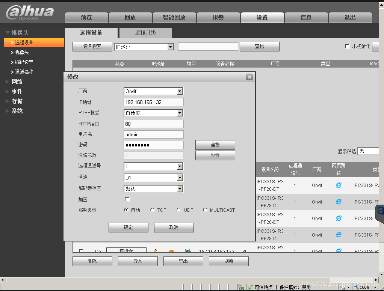Click the Dahua logo
Viewport: 384px width, 291px height.
(x=30, y=12)
